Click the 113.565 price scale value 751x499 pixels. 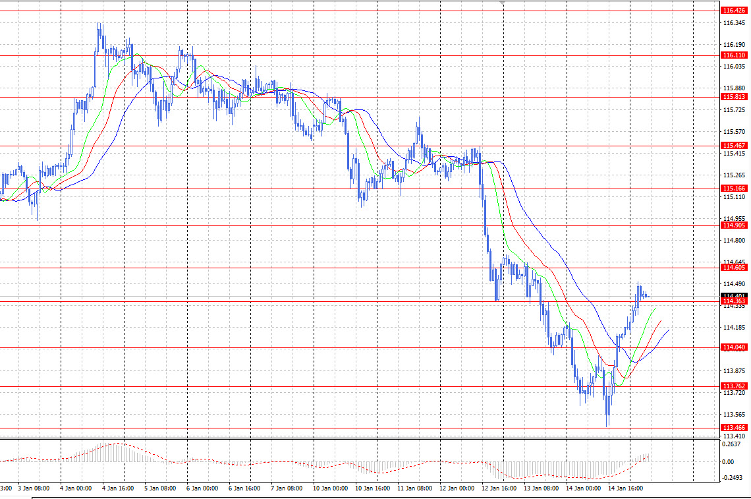[x=734, y=415]
